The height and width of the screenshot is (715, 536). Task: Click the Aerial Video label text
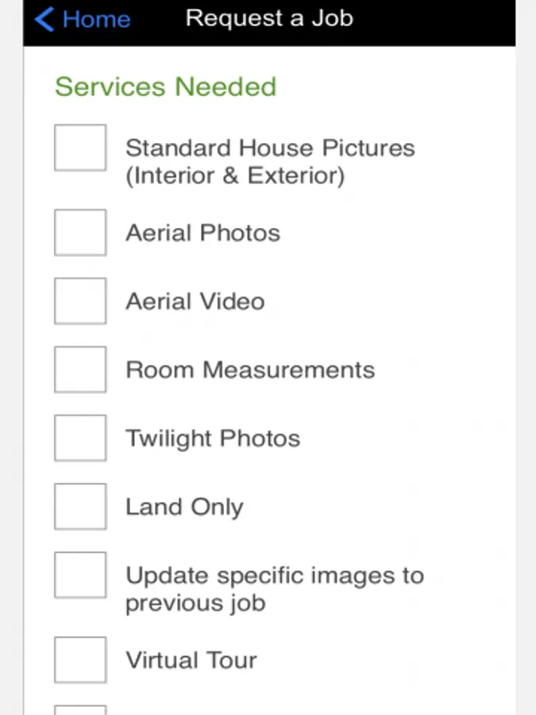195,301
